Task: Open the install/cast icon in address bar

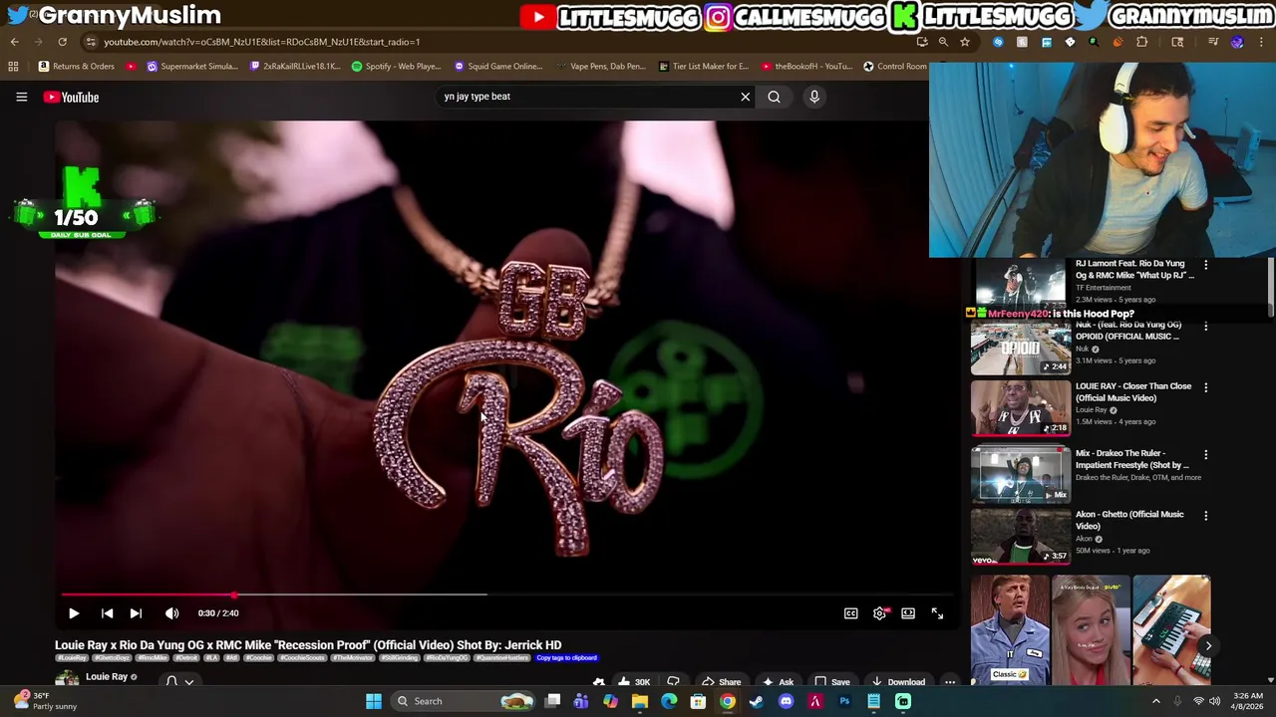Action: coord(921,42)
